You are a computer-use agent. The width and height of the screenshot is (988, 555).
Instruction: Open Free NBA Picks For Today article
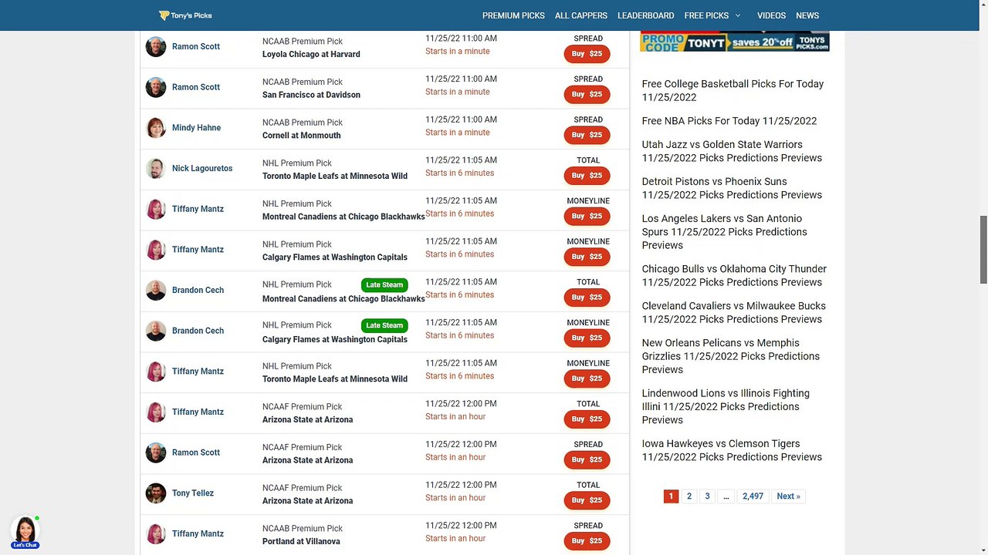[729, 121]
